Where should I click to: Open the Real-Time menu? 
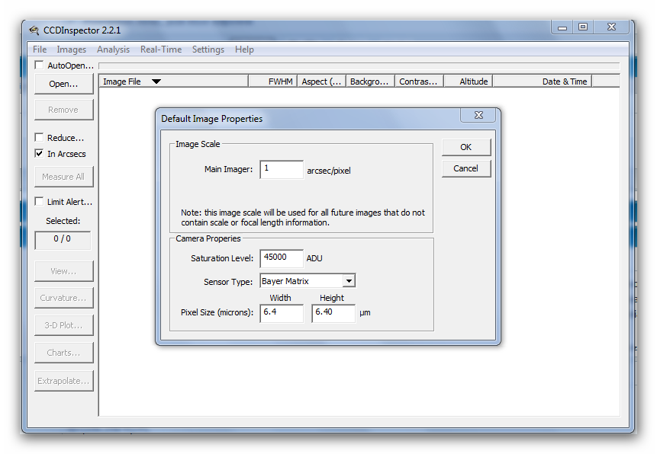pos(161,50)
